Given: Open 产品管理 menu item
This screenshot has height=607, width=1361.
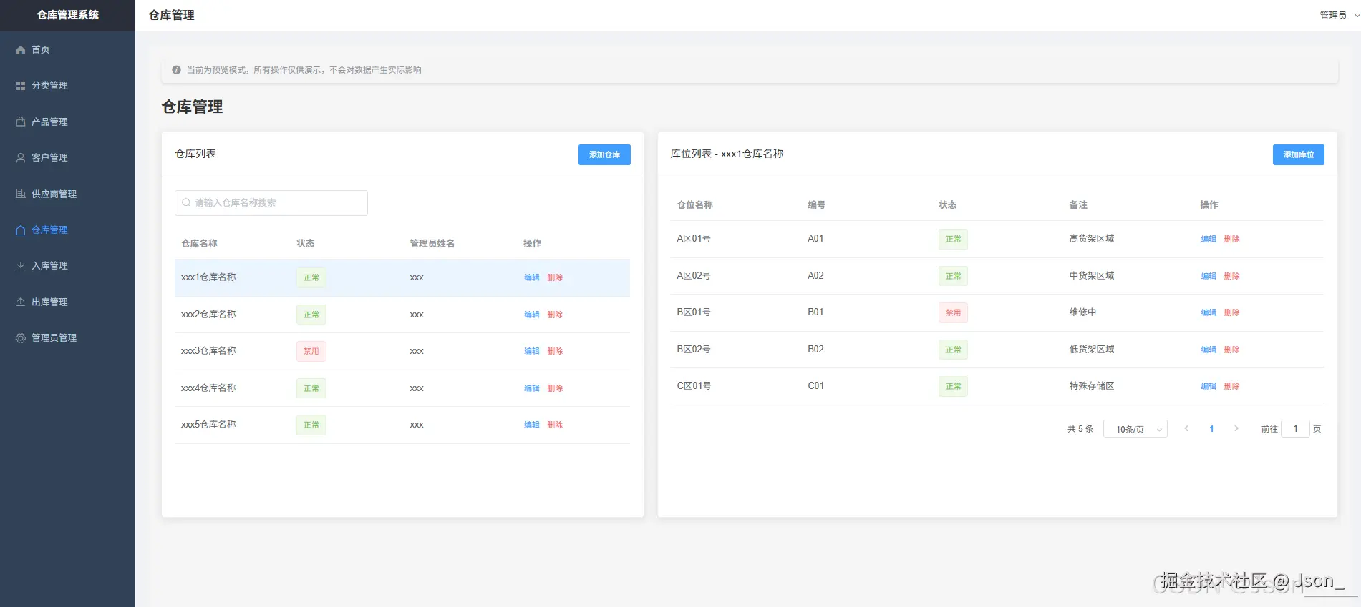Looking at the screenshot, I should click(x=67, y=122).
